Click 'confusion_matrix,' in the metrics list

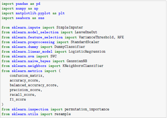27,75
